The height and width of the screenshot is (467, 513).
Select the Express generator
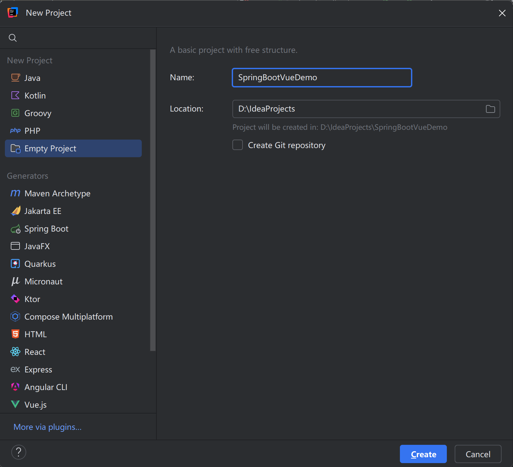coord(73,369)
